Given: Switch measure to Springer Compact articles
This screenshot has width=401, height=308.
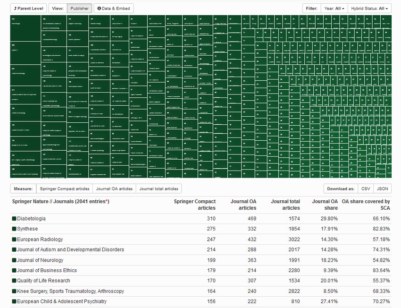Looking at the screenshot, I should coord(65,188).
